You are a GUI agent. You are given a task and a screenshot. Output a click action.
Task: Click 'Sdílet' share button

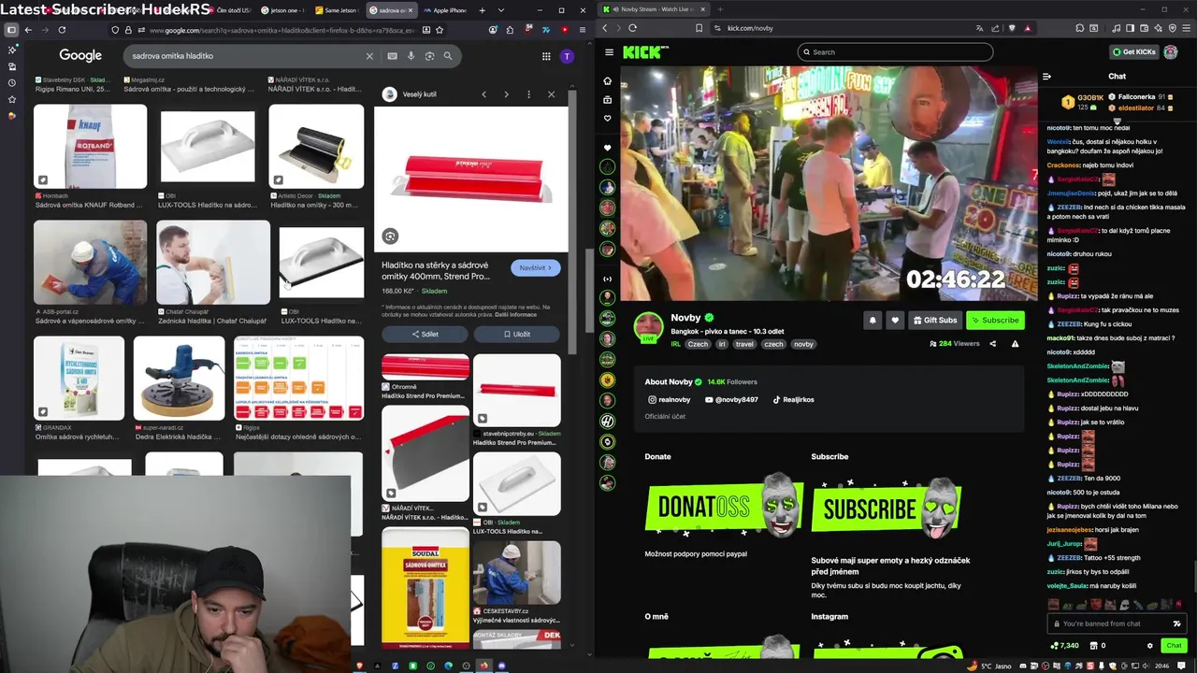pyautogui.click(x=425, y=334)
